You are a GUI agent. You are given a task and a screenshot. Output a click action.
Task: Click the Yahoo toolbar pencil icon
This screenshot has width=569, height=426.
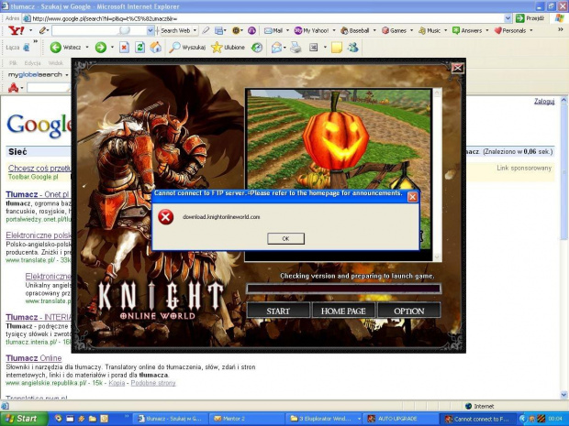pyautogui.click(x=43, y=31)
